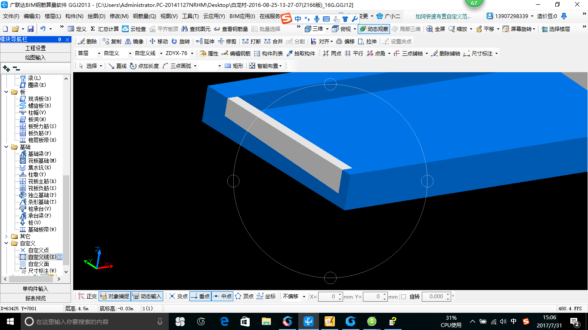Activate 拾取构件 (pick component) tool
This screenshot has width=588, height=330.
click(300, 54)
